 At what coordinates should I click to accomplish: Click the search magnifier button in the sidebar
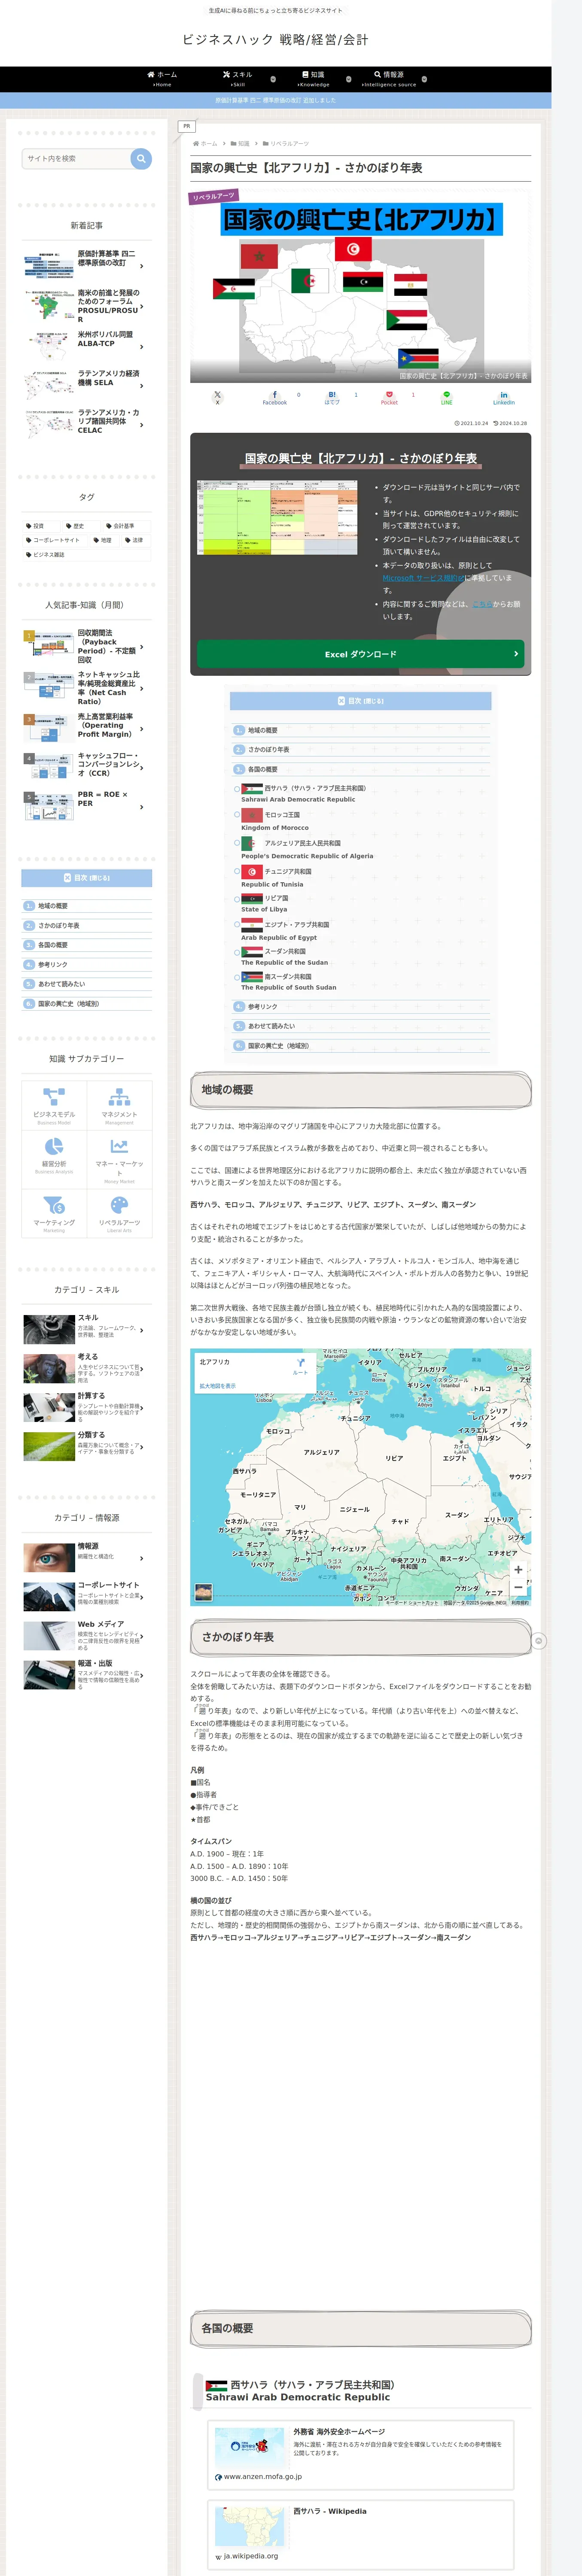tap(141, 158)
